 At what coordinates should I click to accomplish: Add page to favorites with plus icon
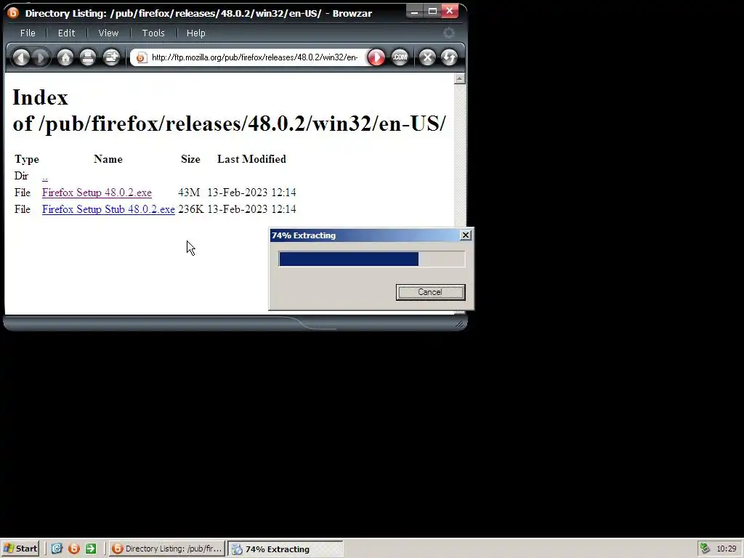[111, 58]
